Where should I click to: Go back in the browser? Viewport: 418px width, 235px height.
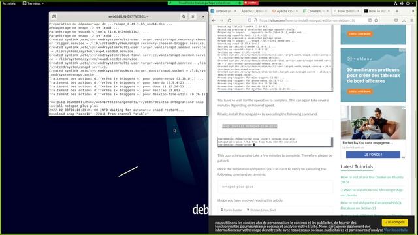click(x=214, y=20)
